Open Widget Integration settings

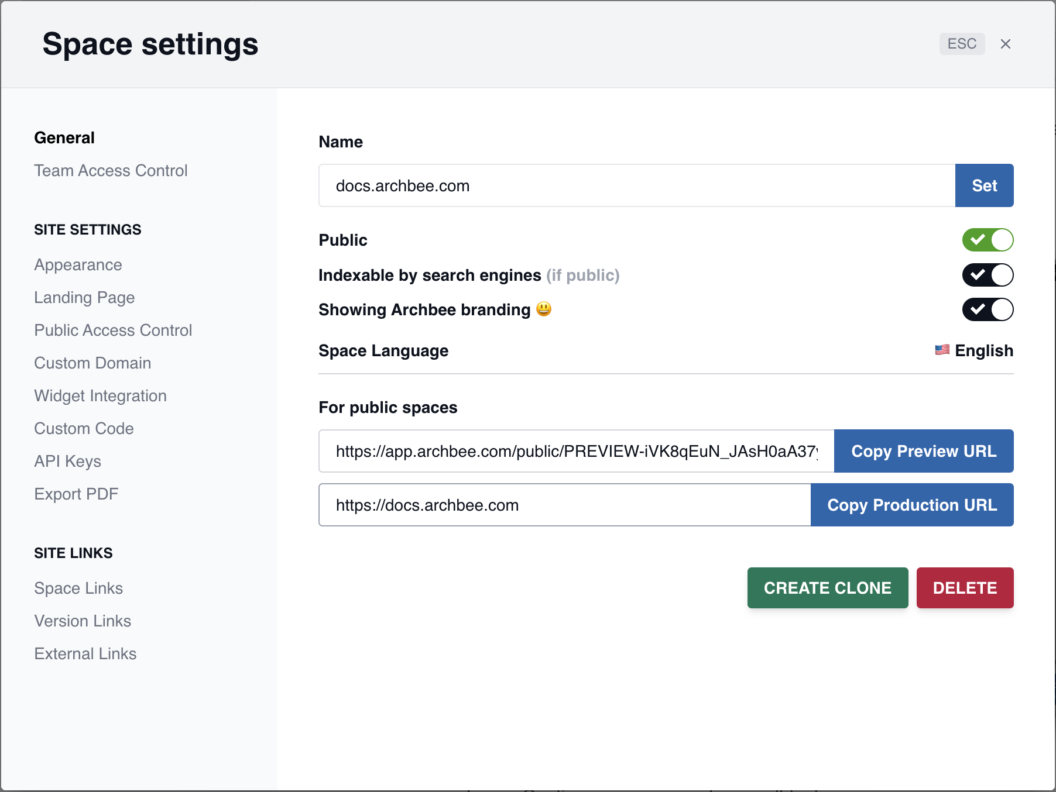pos(100,396)
